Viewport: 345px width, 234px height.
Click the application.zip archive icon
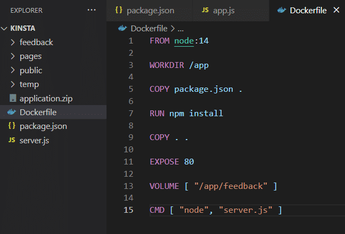[x=12, y=98]
